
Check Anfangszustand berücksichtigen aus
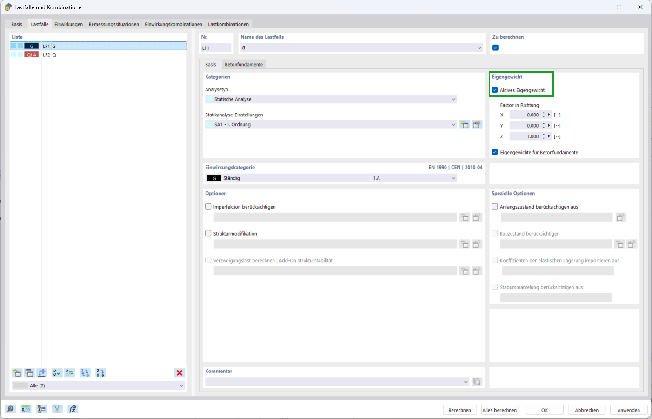pos(495,206)
